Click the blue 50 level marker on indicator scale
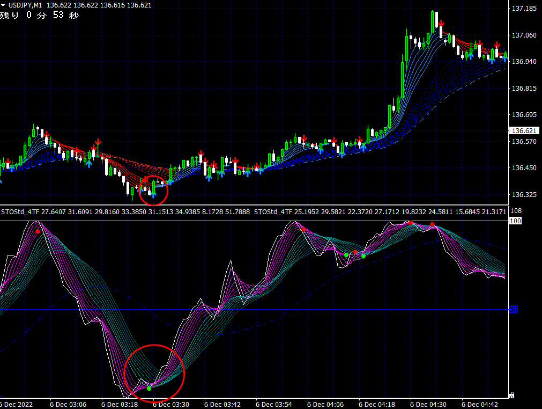 [513, 309]
